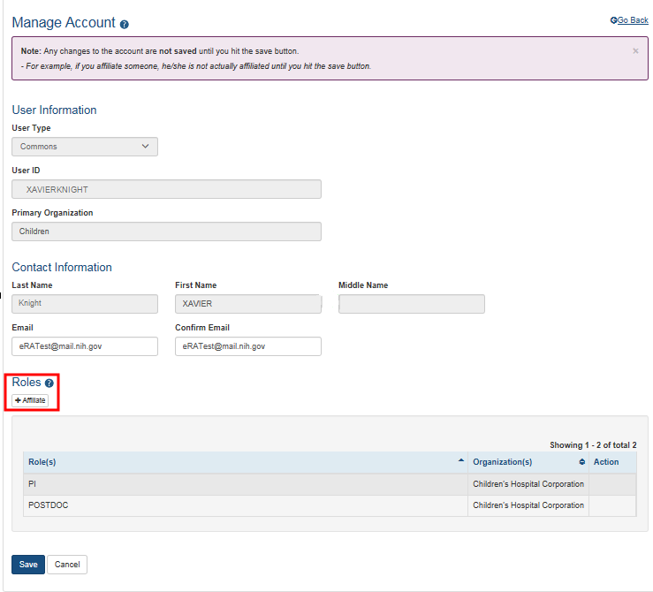Open the User Type dropdown
The height and width of the screenshot is (592, 653).
85,147
